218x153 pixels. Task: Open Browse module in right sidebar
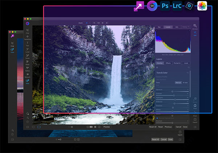(195, 26)
